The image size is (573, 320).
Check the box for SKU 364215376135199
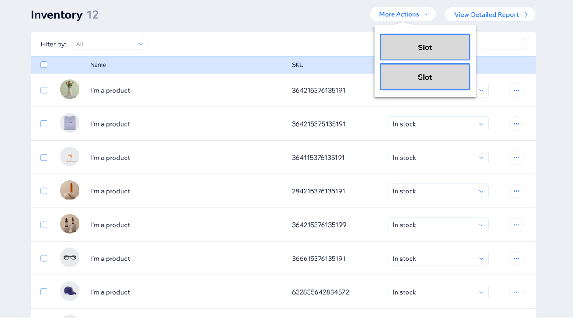(x=44, y=225)
